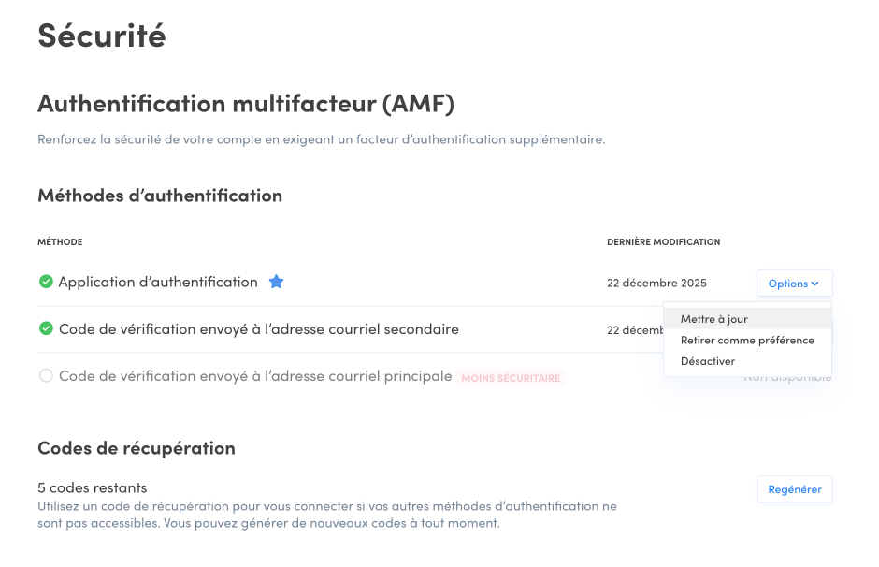This screenshot has width=879, height=567.
Task: Click the "MOINS SÉCURITAIRE" badge
Action: point(511,378)
